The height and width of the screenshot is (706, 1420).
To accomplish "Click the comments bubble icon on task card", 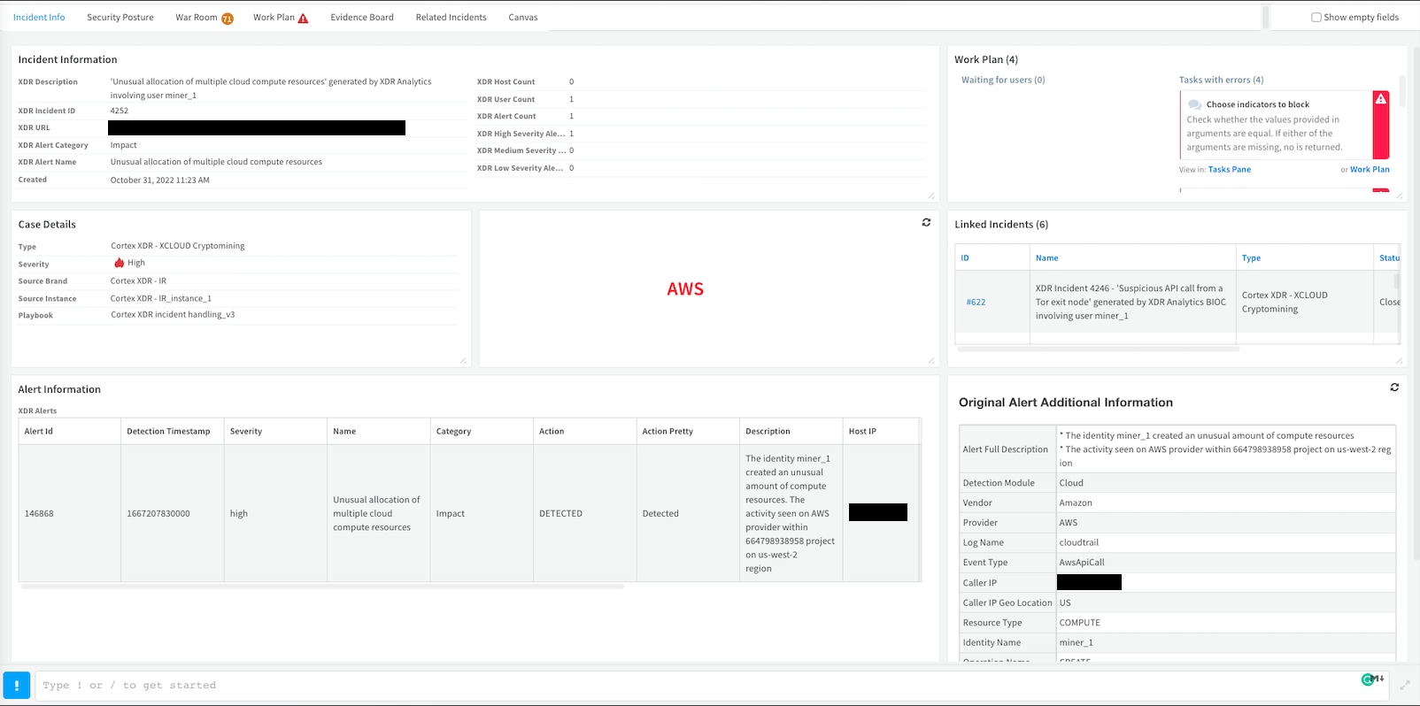I will (1195, 104).
